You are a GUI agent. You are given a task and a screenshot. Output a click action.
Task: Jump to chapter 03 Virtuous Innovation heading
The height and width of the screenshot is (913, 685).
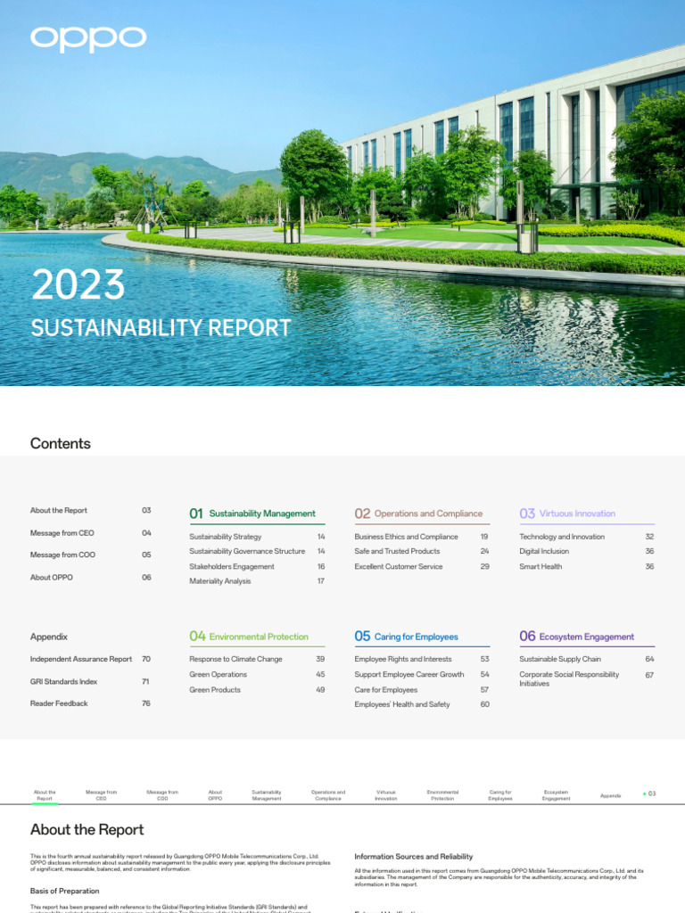coord(567,514)
